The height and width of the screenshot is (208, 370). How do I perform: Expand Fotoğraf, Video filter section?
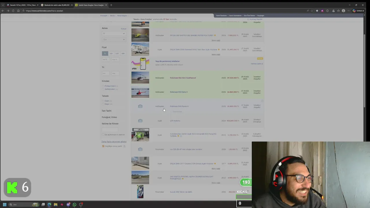[x=109, y=117]
